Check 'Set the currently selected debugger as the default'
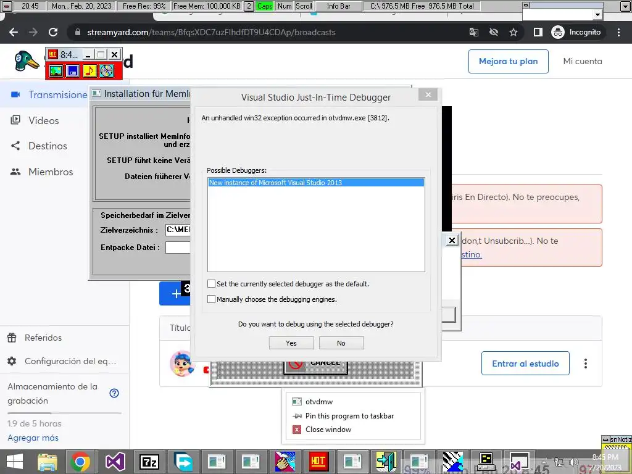 point(211,284)
